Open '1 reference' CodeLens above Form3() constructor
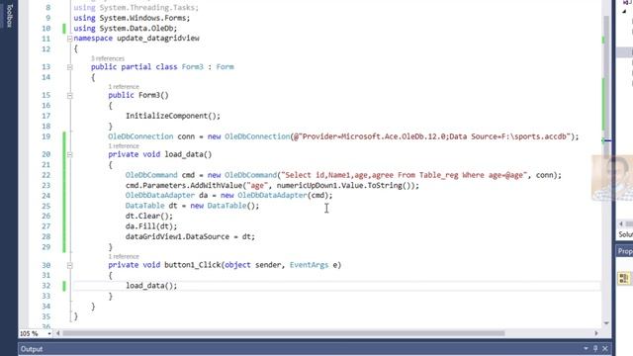Image resolution: width=633 pixels, height=356 pixels. [x=124, y=87]
